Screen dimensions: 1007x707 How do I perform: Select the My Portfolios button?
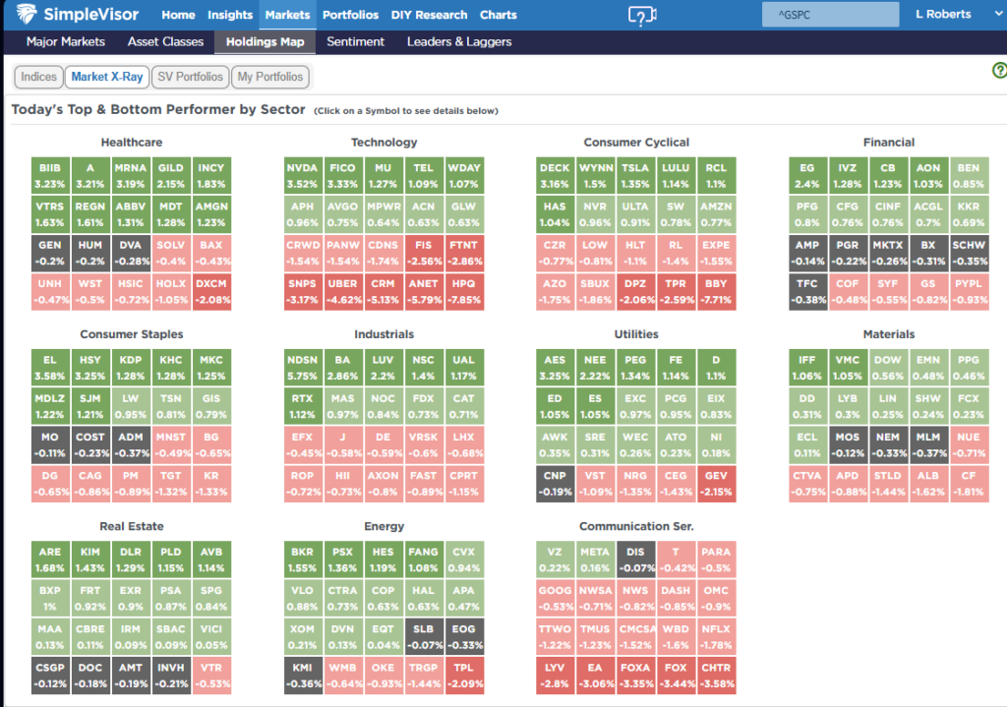click(x=269, y=77)
